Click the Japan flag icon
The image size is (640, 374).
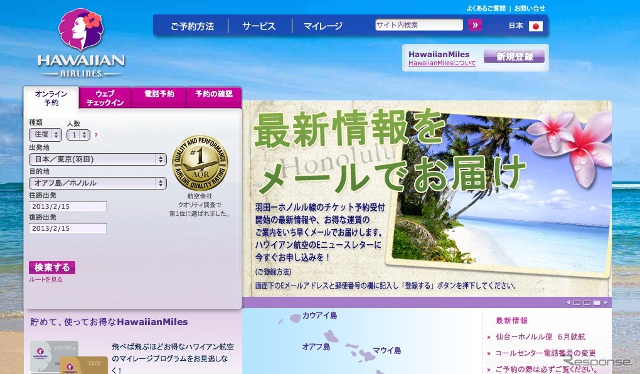[535, 26]
